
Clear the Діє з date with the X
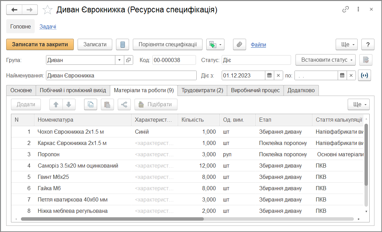pos(278,75)
